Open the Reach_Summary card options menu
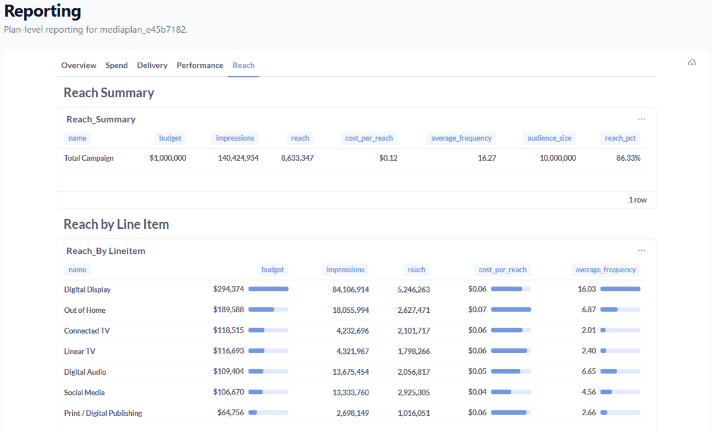The image size is (712, 429). (641, 119)
